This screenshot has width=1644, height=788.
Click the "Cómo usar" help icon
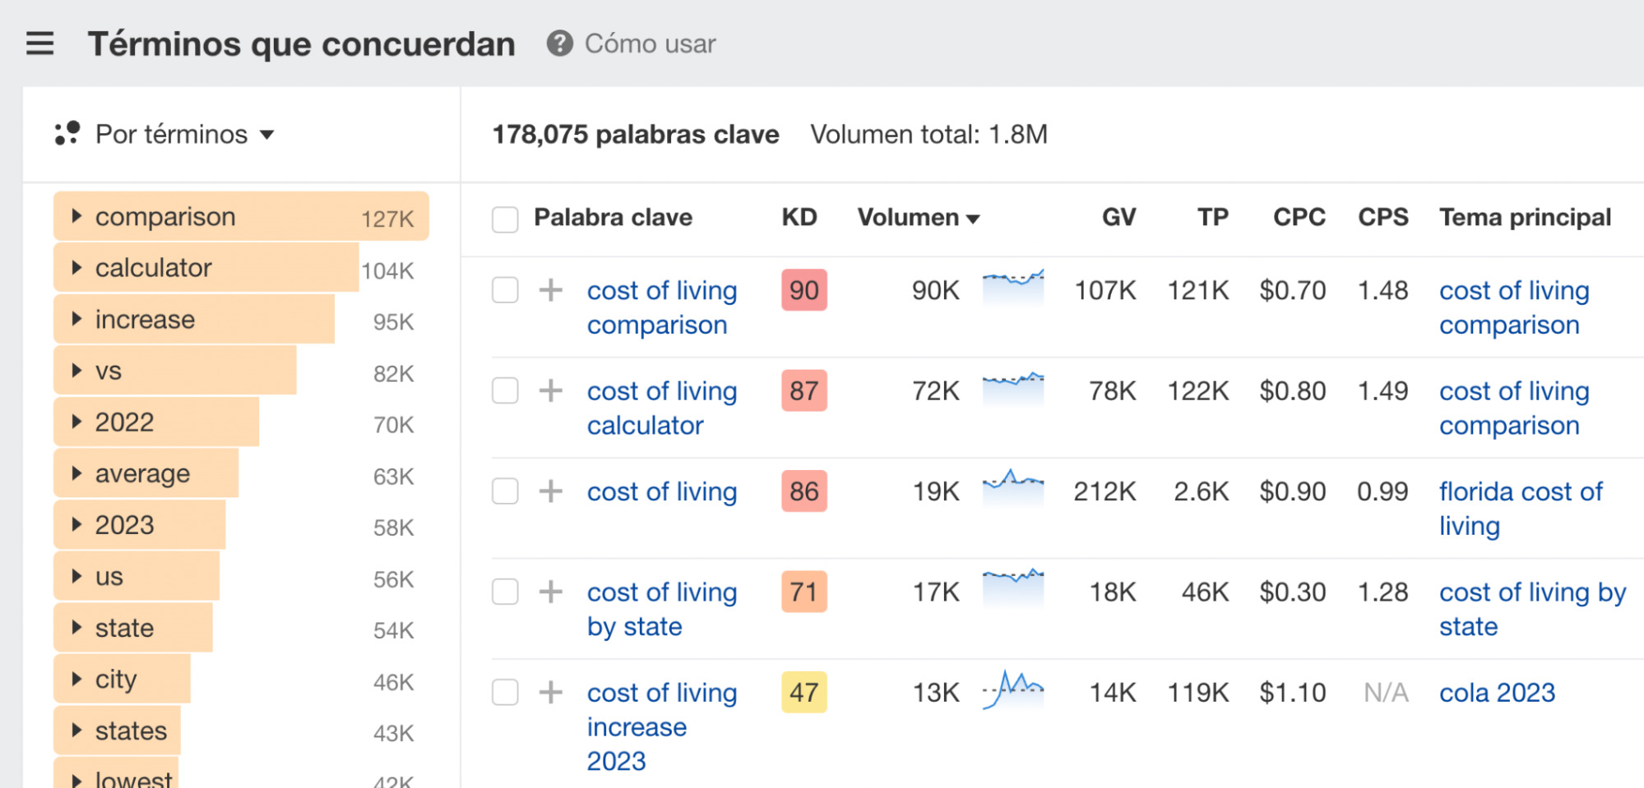tap(560, 44)
